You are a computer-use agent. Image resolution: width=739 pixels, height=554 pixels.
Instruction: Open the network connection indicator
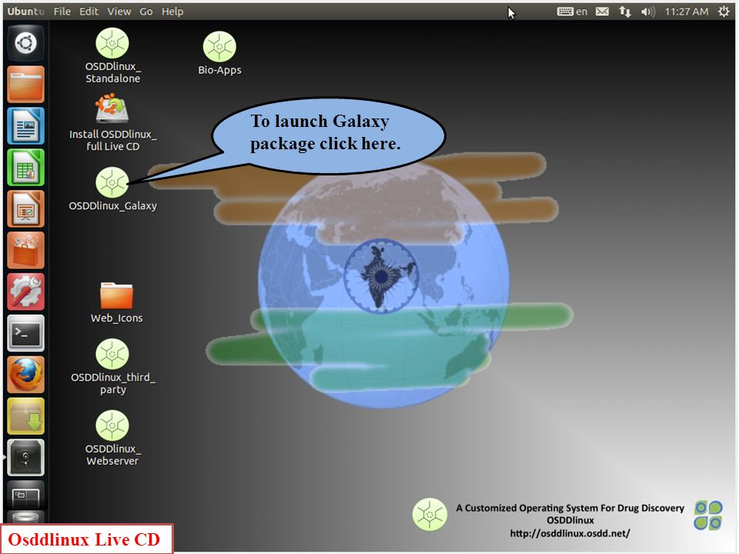pos(625,12)
